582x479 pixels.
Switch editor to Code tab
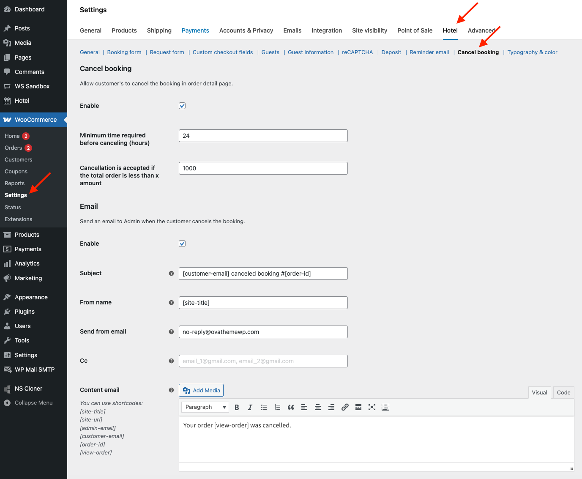[563, 392]
